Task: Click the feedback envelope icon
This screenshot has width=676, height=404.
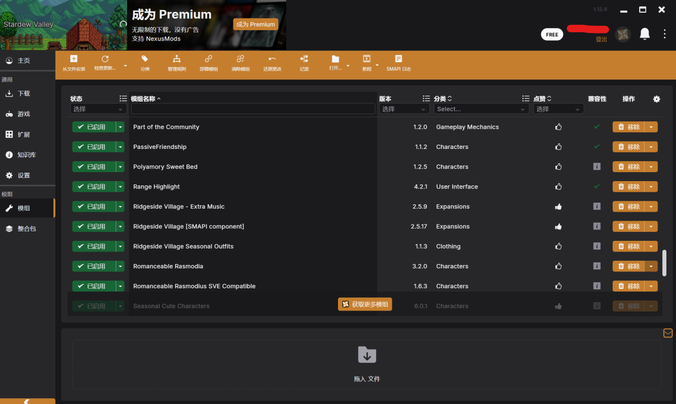Action: pos(668,333)
